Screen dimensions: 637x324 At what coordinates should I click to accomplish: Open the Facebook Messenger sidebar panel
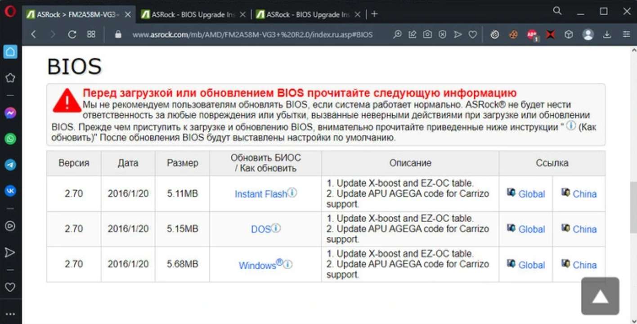[x=10, y=113]
